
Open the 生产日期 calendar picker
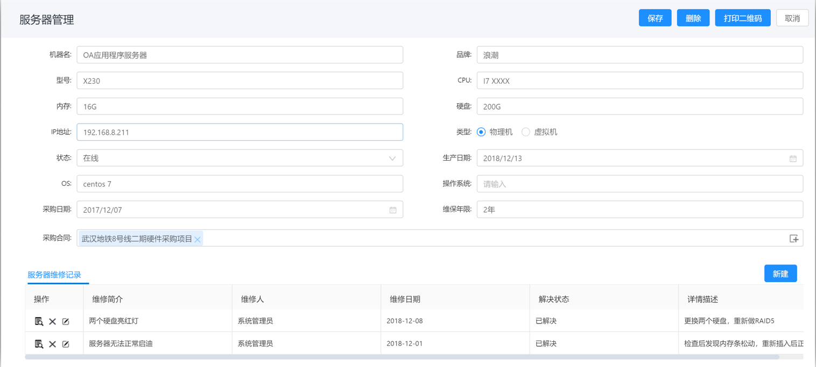[792, 159]
